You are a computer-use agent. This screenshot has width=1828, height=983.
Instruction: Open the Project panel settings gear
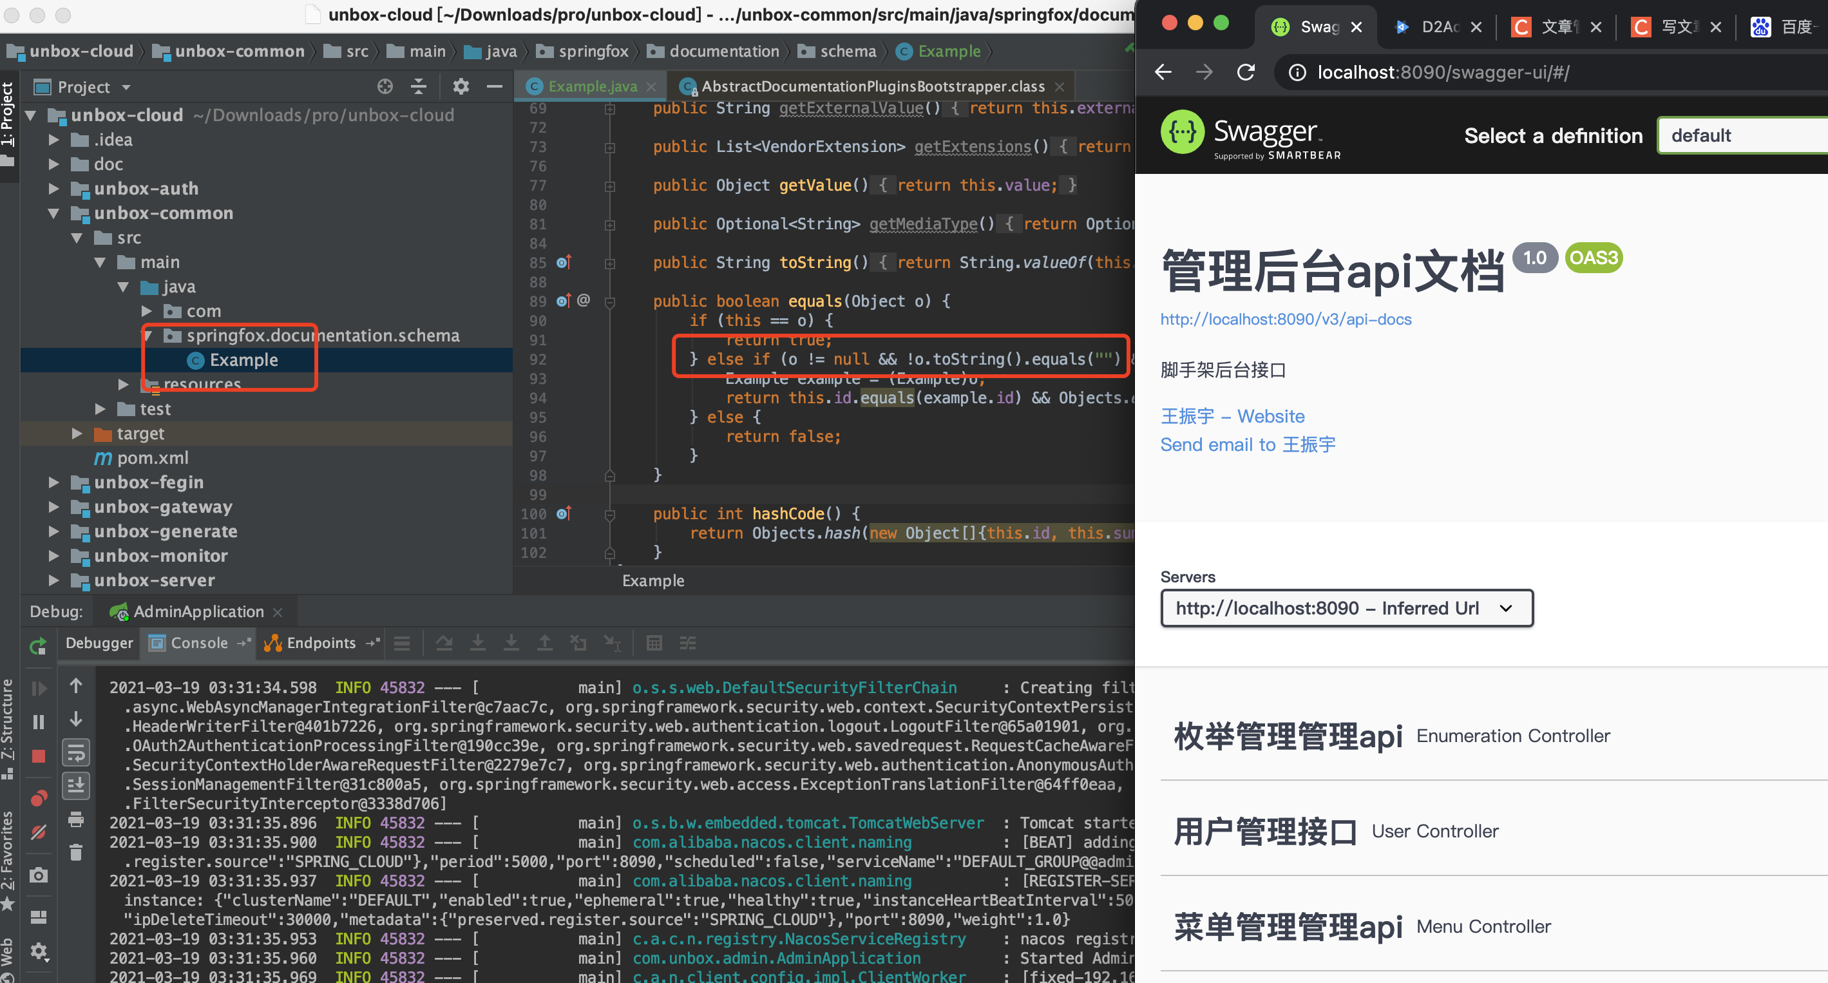pos(461,86)
